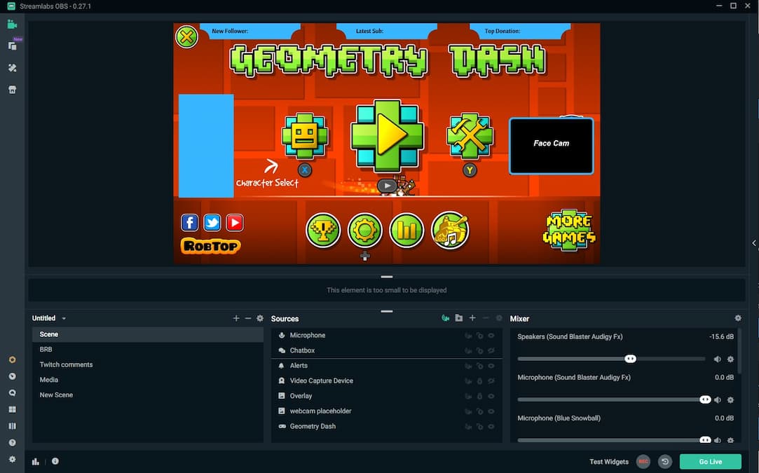Click Microphone (Sound Blaster Audigy Fx) volume slider handle
Image resolution: width=759 pixels, height=473 pixels.
[705, 399]
